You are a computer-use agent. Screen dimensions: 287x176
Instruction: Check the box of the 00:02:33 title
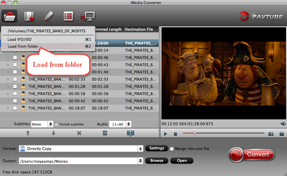15,79
